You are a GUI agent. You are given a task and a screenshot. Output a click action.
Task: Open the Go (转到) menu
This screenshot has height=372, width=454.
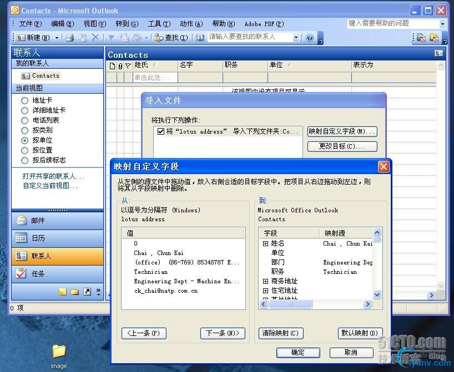127,24
